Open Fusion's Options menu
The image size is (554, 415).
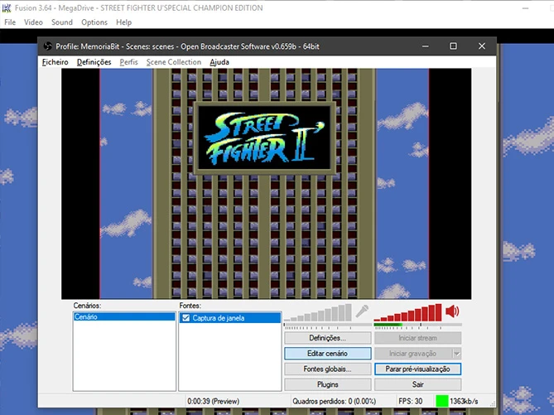(x=94, y=22)
